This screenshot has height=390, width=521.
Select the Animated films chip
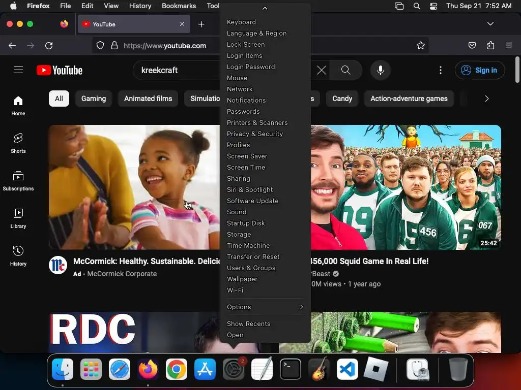click(x=148, y=99)
